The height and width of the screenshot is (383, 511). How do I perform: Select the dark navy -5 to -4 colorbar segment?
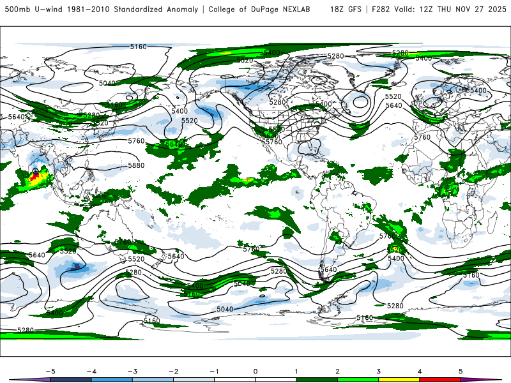point(71,380)
